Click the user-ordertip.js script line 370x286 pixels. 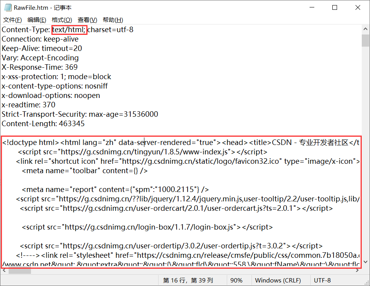(x=171, y=246)
